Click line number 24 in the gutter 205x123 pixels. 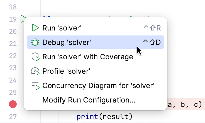(x=13, y=80)
